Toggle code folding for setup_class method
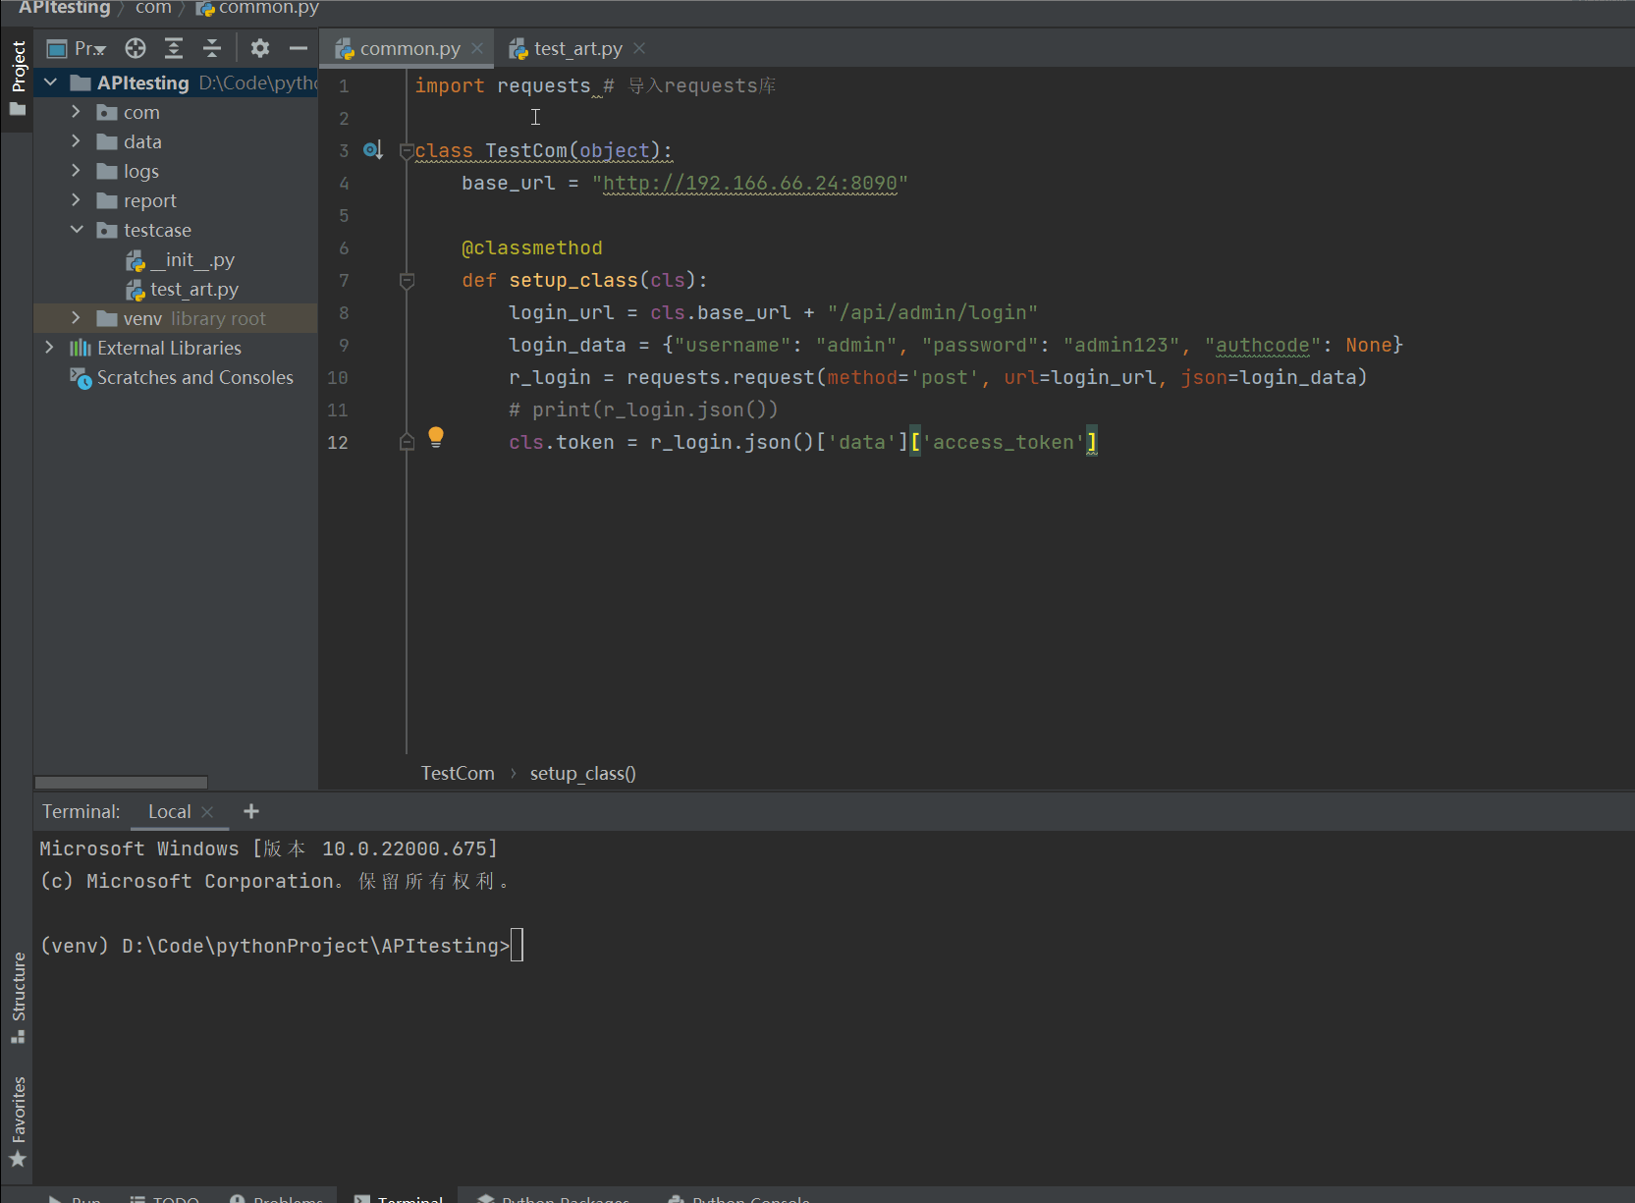This screenshot has height=1203, width=1635. click(x=407, y=281)
